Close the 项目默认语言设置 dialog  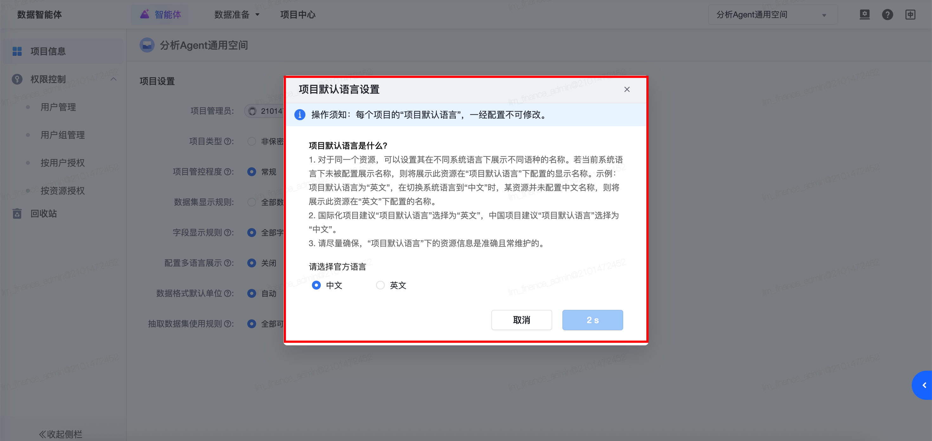(x=627, y=89)
